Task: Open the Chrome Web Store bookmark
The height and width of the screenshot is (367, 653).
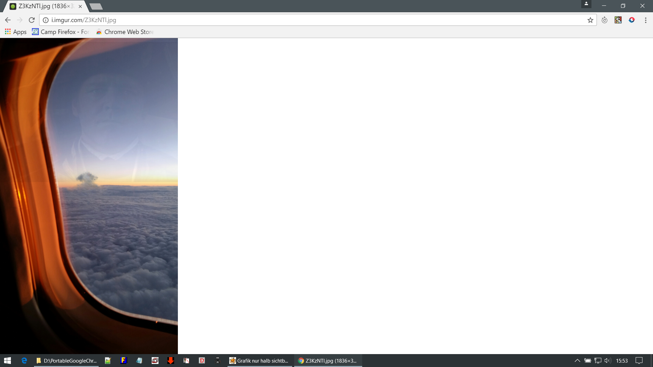Action: (x=125, y=32)
